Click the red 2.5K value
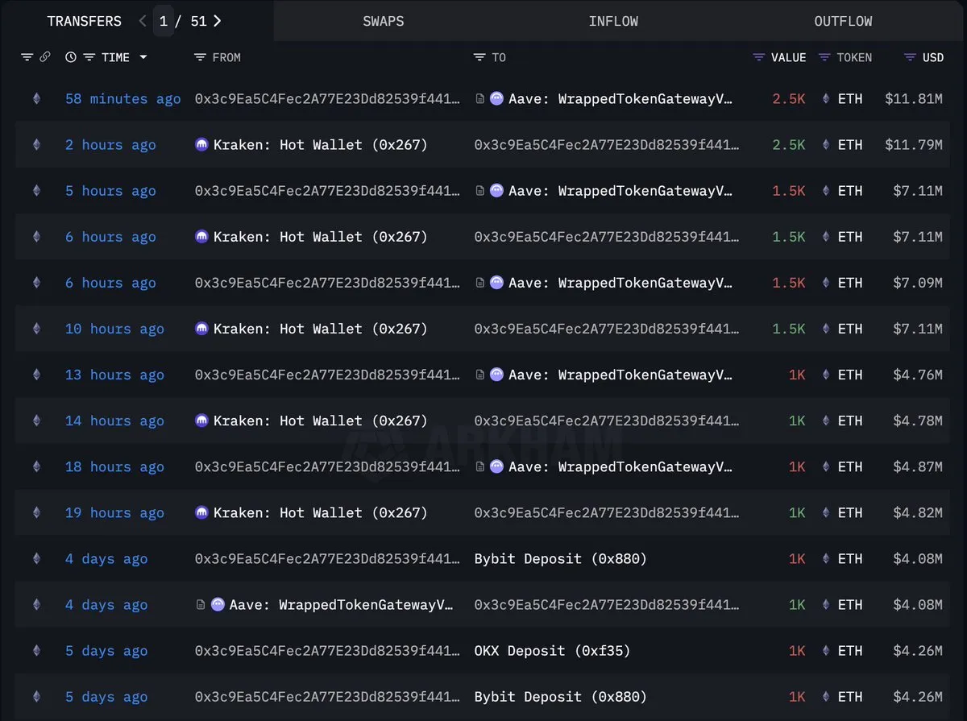Viewport: 967px width, 721px height. [x=789, y=99]
